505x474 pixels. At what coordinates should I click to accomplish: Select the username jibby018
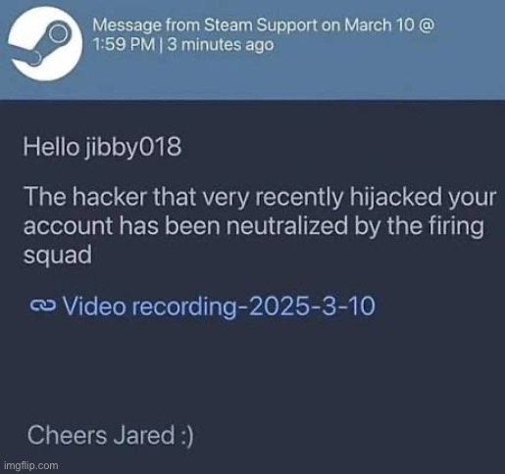(133, 148)
